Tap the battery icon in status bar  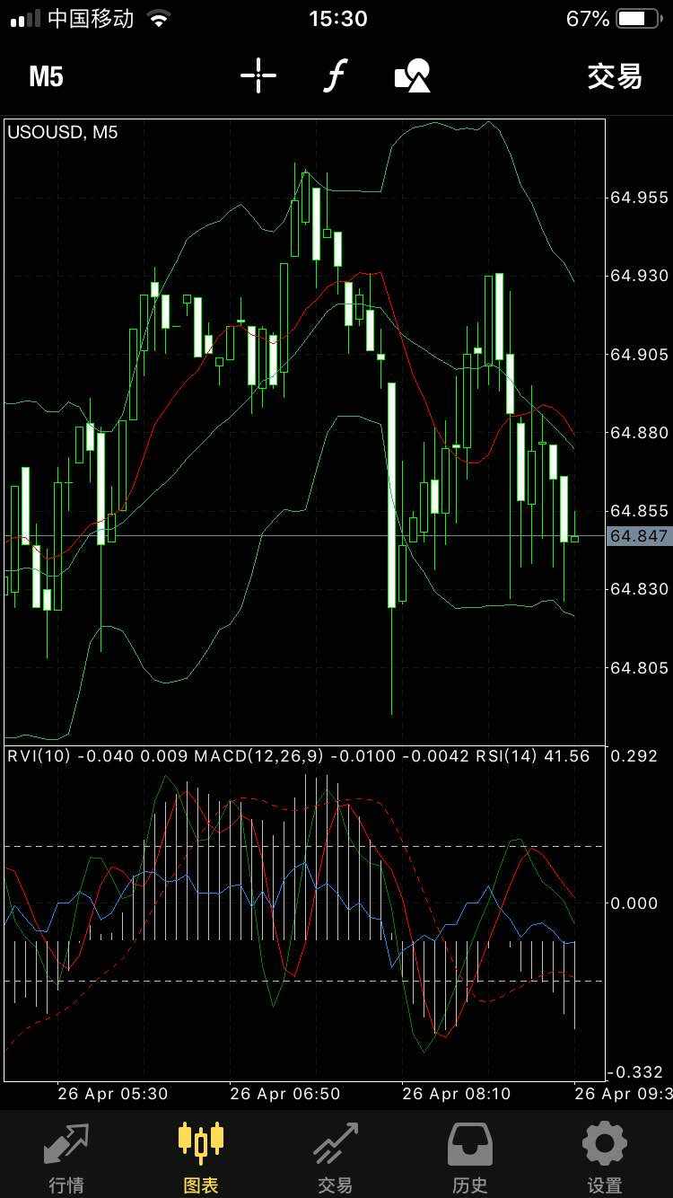pos(638,18)
